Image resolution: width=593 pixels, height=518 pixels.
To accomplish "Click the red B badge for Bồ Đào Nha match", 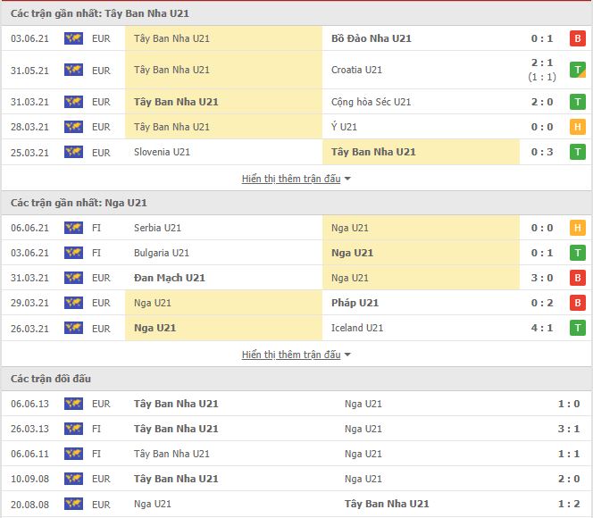I will click(x=578, y=38).
